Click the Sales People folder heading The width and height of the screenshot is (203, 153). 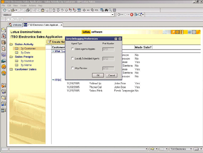[24, 57]
